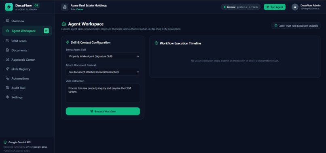
Task: Click the 'Attach Document Context' label
Action: (x=81, y=65)
